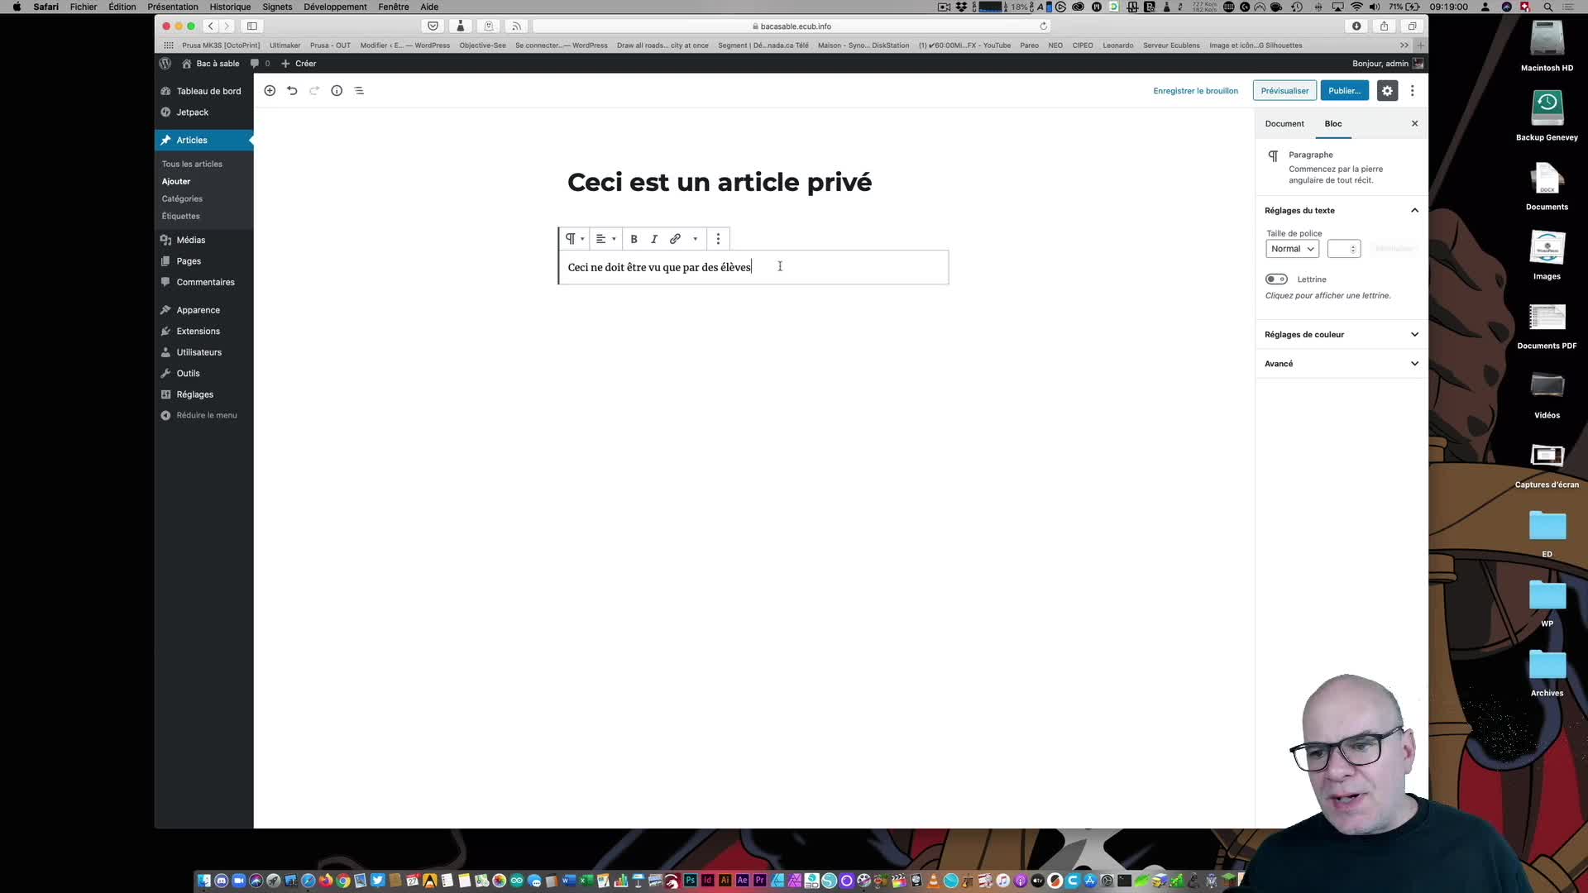Expand the Avancé panel

click(1340, 364)
